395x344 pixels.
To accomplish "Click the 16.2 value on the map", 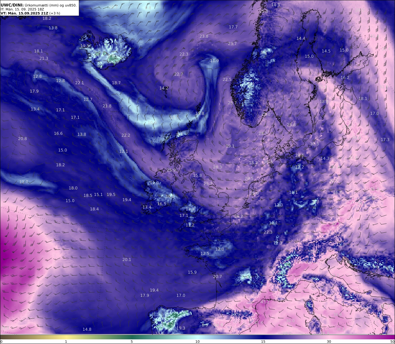I will (345, 77).
